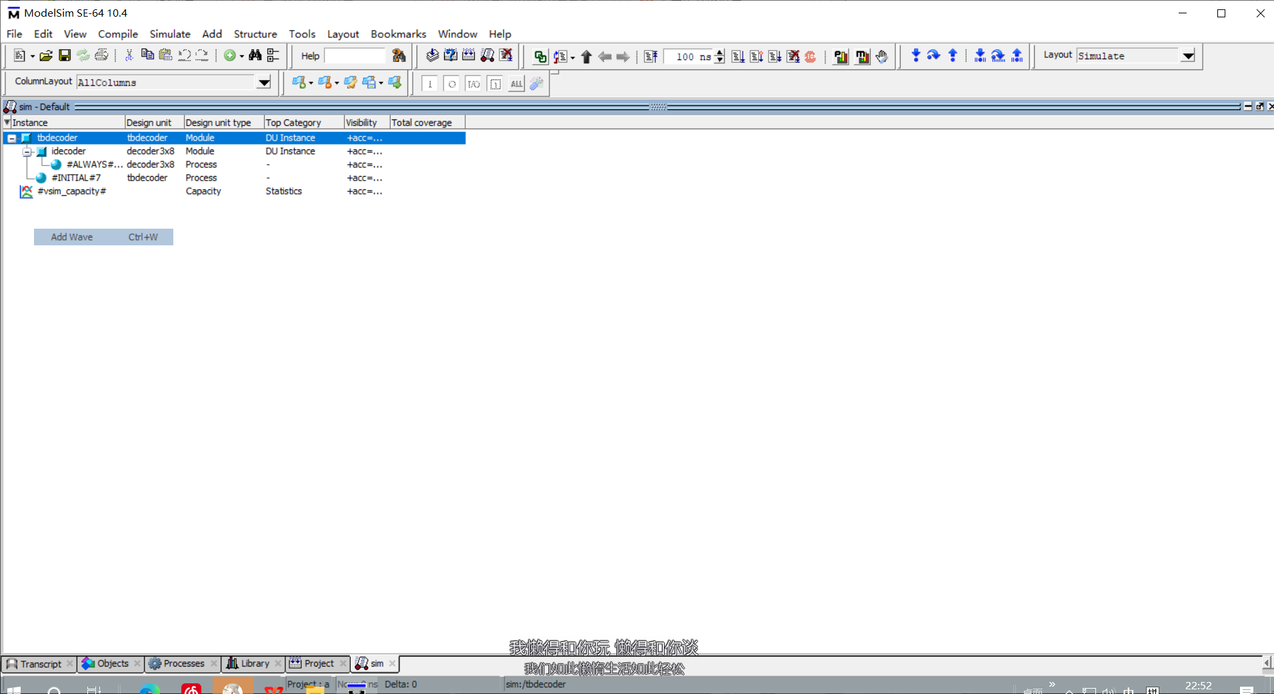This screenshot has width=1274, height=694.
Task: Click the Restart simulation icon
Action: pos(651,57)
